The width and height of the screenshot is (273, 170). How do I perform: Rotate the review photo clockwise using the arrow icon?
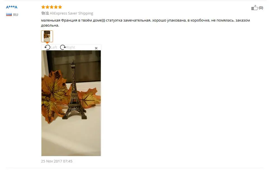tap(63, 47)
